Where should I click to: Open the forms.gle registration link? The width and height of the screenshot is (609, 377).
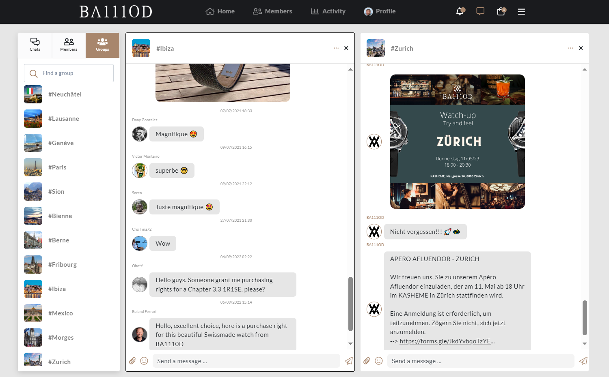point(445,341)
